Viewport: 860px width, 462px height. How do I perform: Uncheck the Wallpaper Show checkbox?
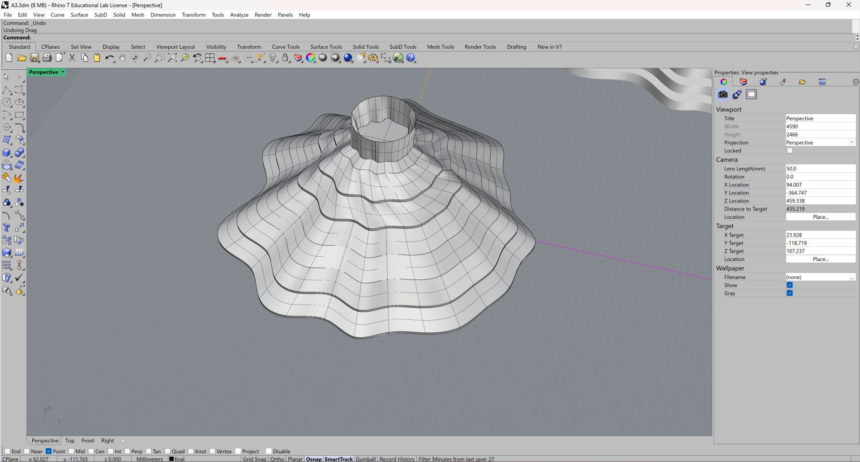pyautogui.click(x=790, y=285)
